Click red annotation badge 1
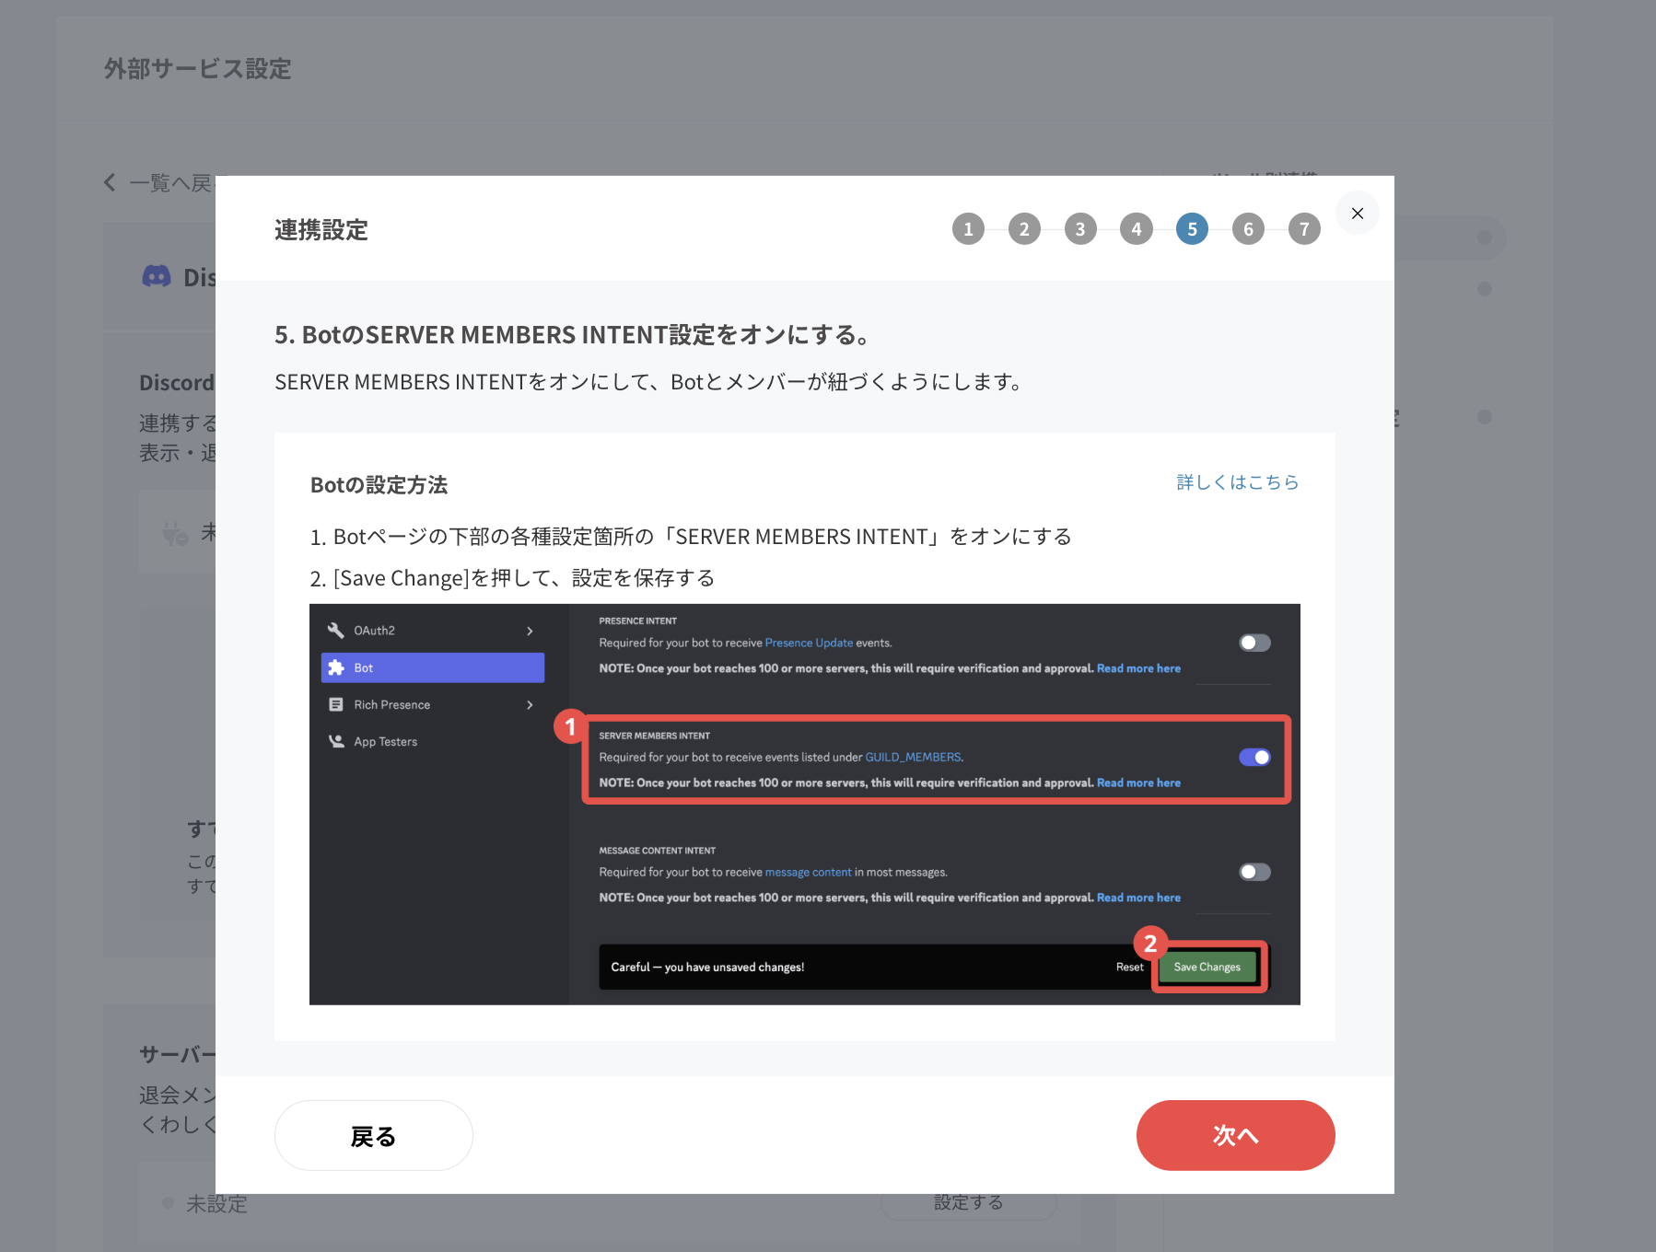 570,727
